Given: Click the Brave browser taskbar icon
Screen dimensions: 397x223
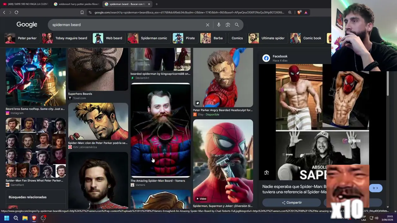Looking at the screenshot, I should pyautogui.click(x=34, y=218).
